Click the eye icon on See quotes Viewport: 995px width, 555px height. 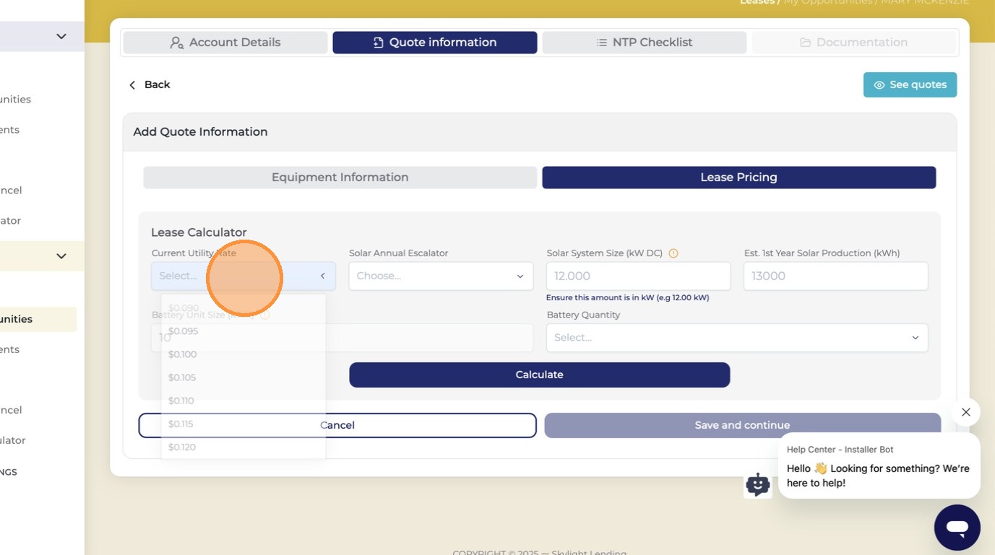879,85
